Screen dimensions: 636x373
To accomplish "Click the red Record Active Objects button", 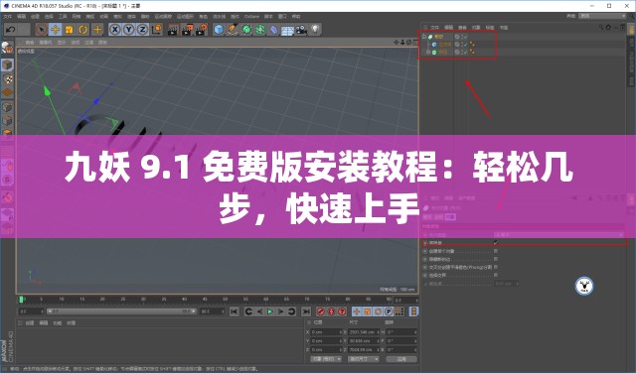I will [x=321, y=311].
